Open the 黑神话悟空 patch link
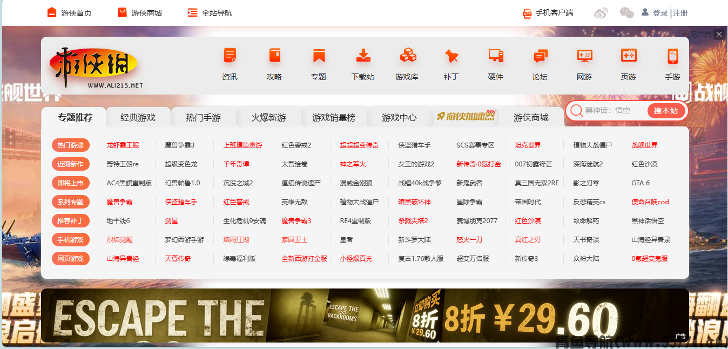Screen dimensions: 728x349 pos(648,221)
